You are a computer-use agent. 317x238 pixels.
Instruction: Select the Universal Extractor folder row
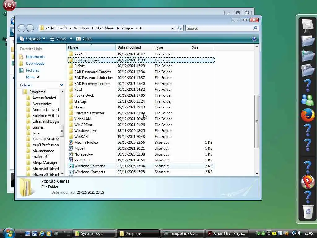point(141,113)
